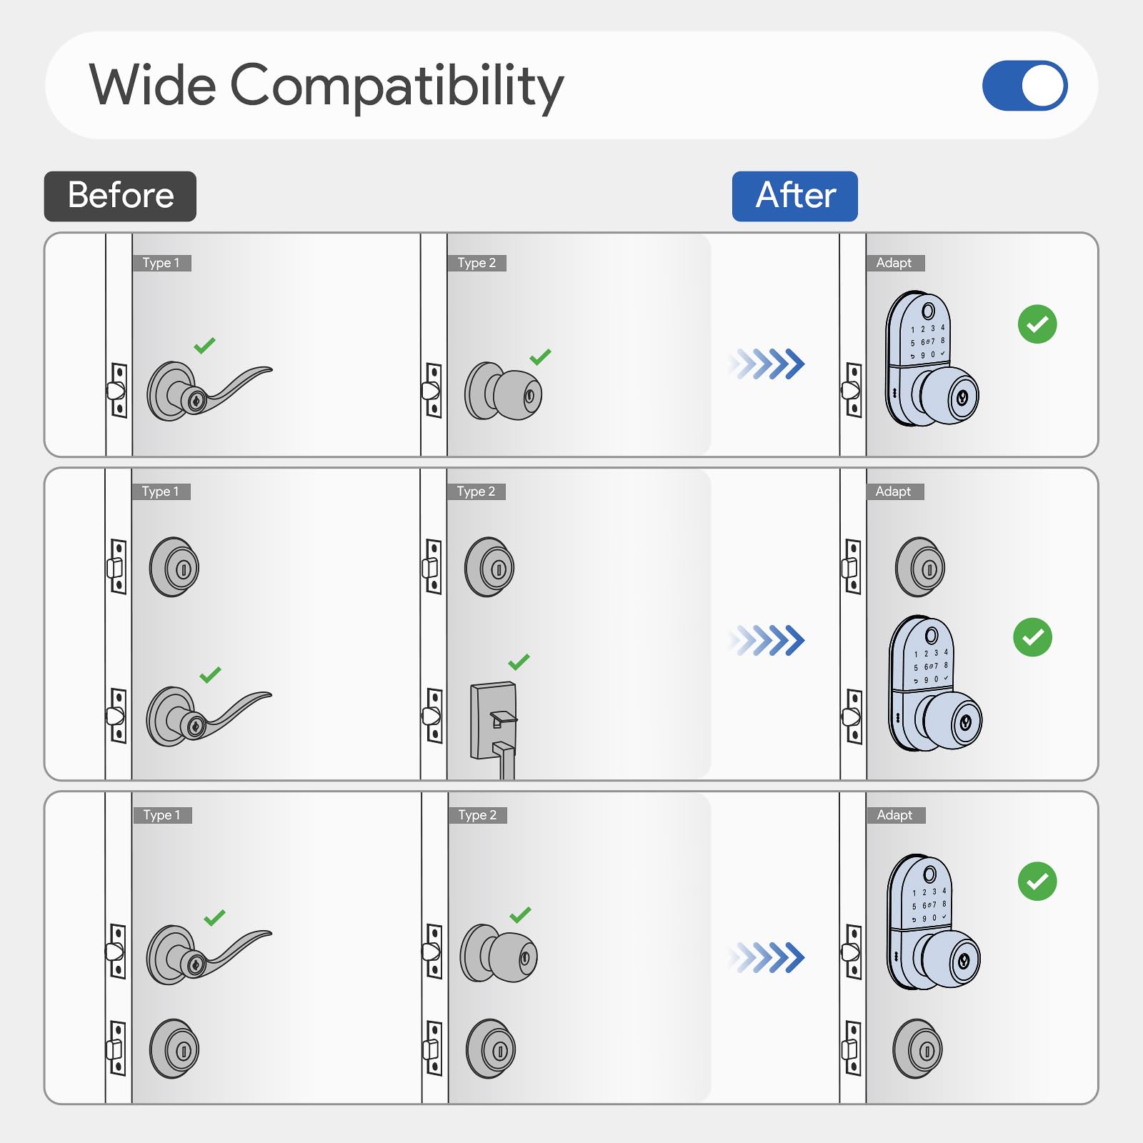Toggle the Wide Compatibility switch
Image resolution: width=1143 pixels, height=1143 pixels.
pyautogui.click(x=1024, y=86)
